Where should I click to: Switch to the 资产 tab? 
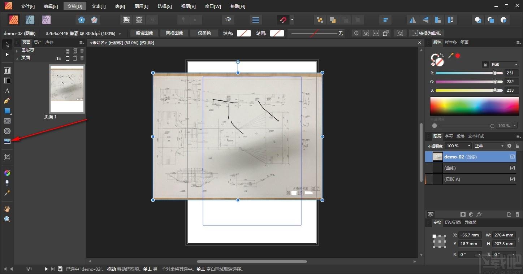38,42
